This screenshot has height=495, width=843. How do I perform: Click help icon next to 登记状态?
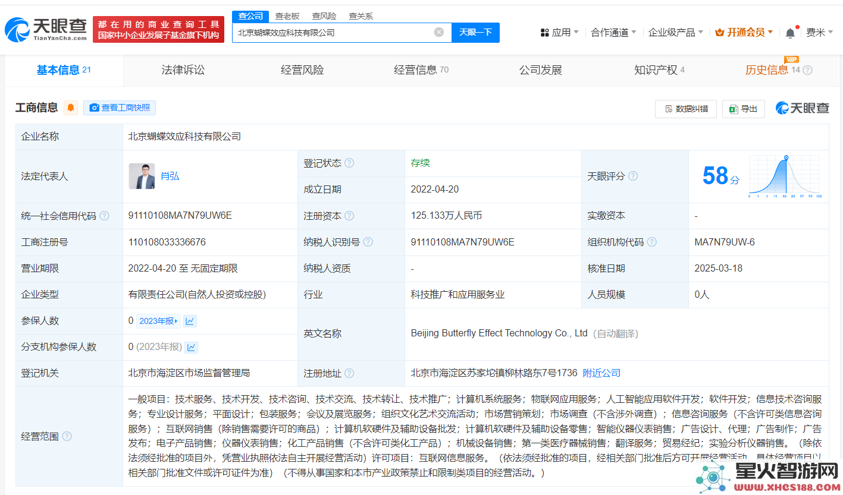(x=349, y=163)
